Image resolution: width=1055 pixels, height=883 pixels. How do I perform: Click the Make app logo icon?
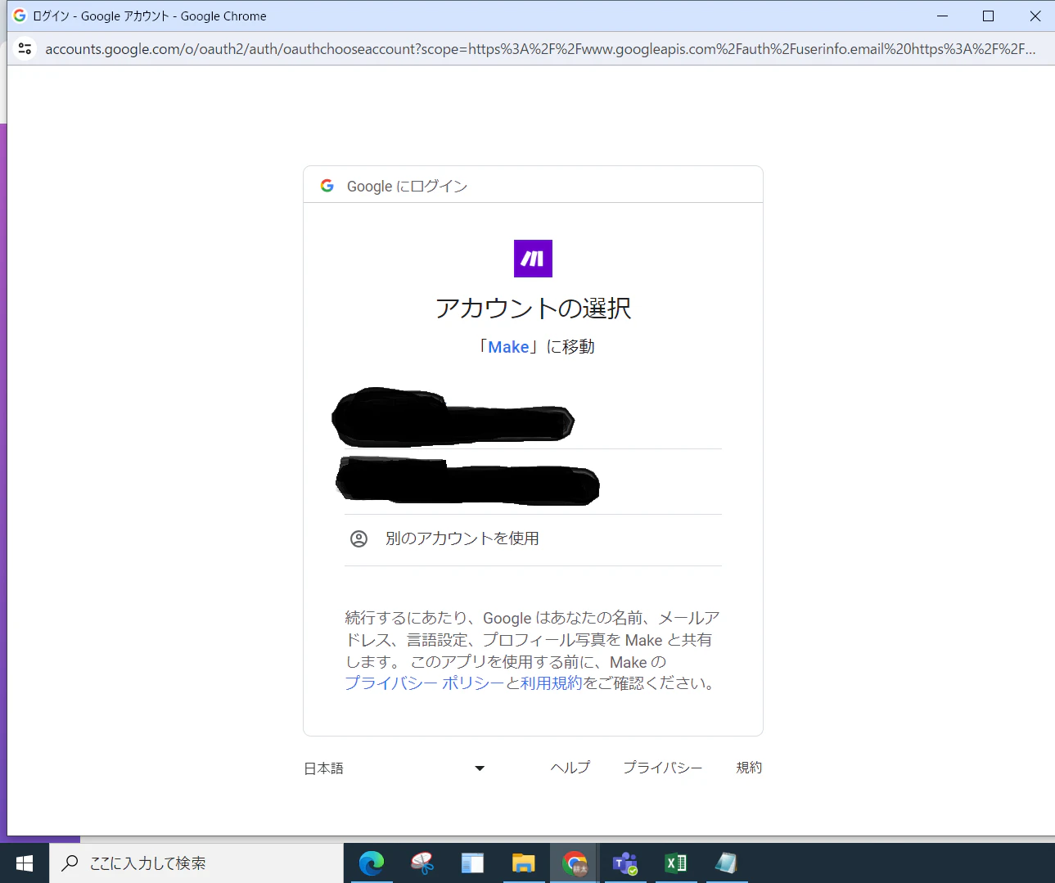click(x=533, y=259)
